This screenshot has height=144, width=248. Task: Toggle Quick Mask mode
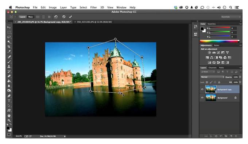(x=9, y=135)
